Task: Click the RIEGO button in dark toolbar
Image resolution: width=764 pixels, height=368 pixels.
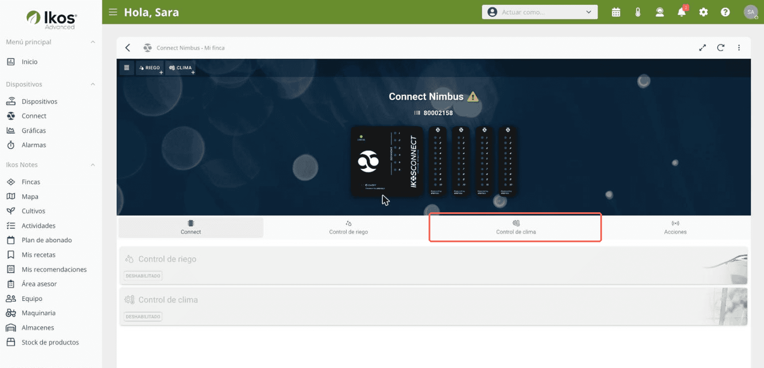Action: click(150, 68)
